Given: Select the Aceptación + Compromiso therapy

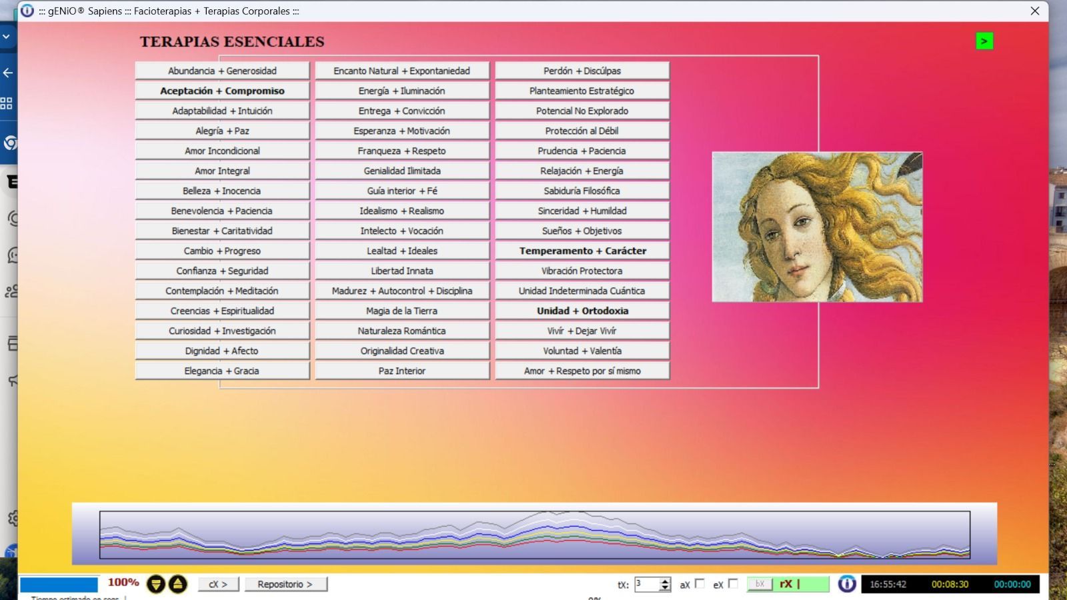Looking at the screenshot, I should pyautogui.click(x=222, y=91).
